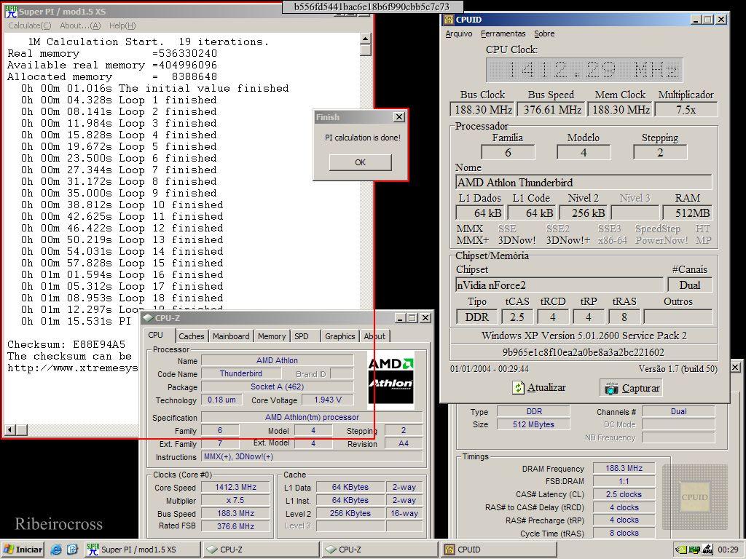Activate the CPUID taskbar button
746x559 pixels.
pos(498,550)
